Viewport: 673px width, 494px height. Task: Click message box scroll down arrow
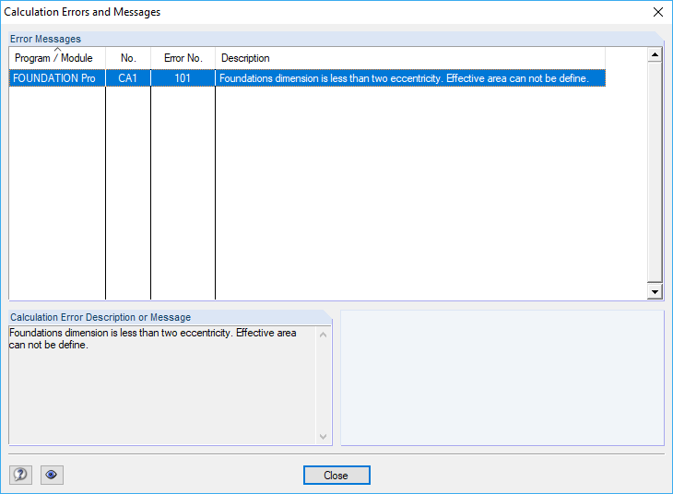[x=324, y=437]
